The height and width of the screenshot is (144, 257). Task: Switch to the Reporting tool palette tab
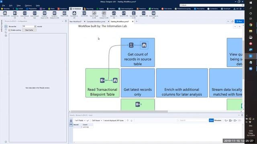(88, 9)
